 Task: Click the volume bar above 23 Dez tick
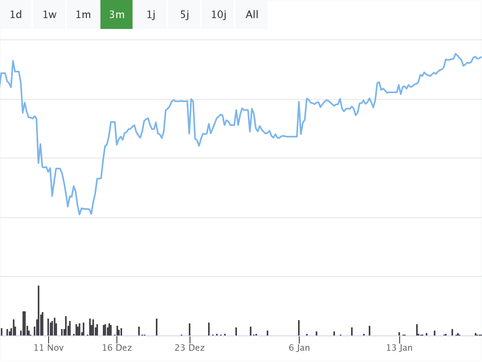190,329
